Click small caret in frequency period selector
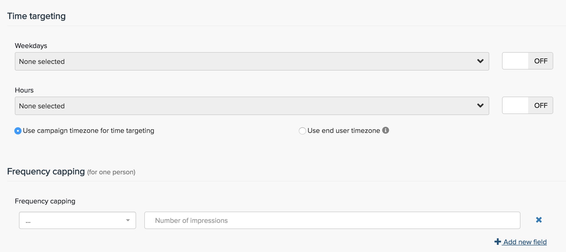This screenshot has height=252, width=566. [x=128, y=220]
